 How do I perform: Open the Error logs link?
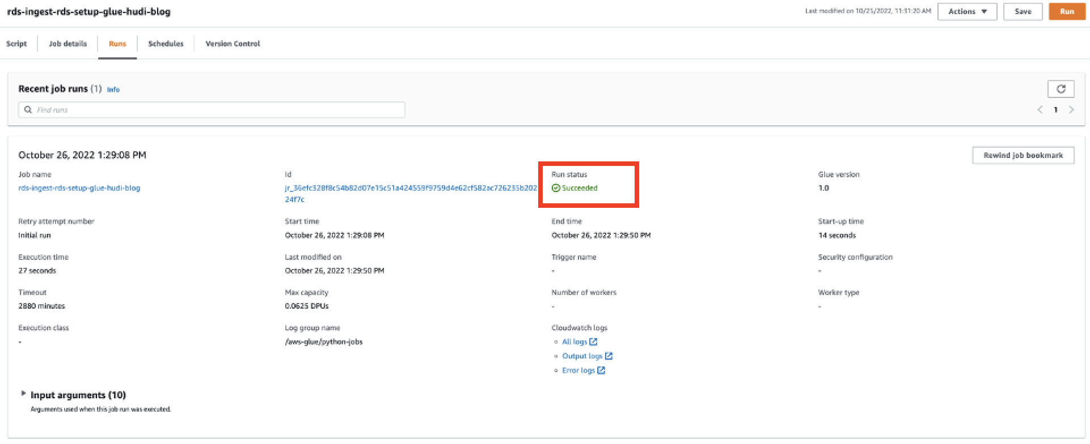[578, 370]
